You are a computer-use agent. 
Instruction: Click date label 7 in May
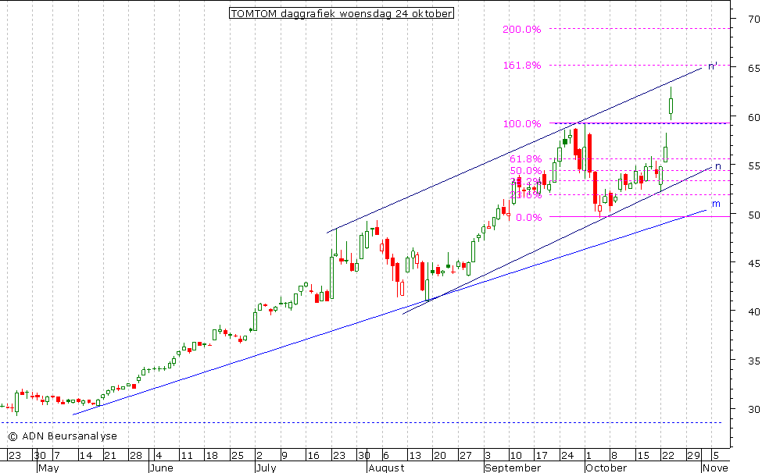[56, 456]
